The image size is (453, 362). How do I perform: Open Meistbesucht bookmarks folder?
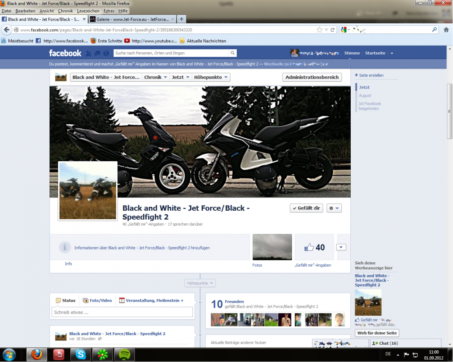coord(17,41)
